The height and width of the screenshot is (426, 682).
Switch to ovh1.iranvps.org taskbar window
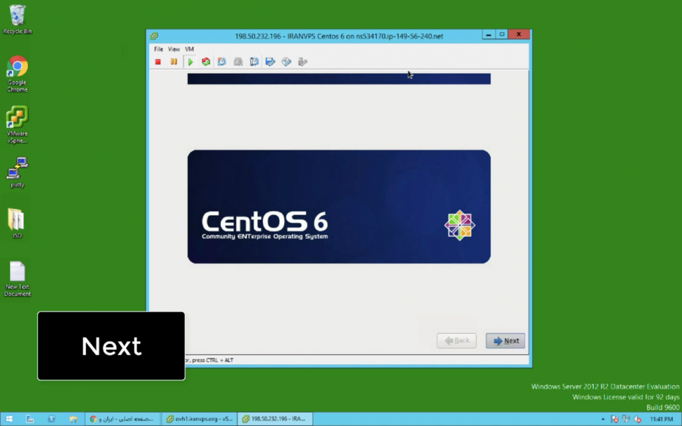[x=199, y=419]
